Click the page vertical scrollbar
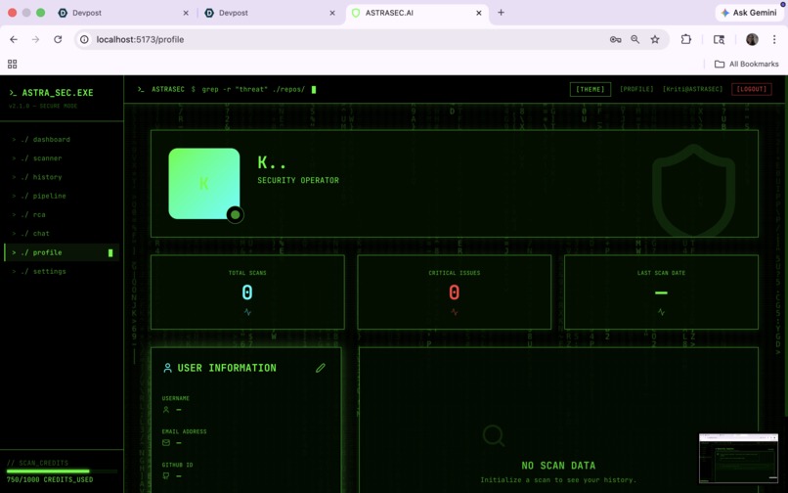 point(785,246)
